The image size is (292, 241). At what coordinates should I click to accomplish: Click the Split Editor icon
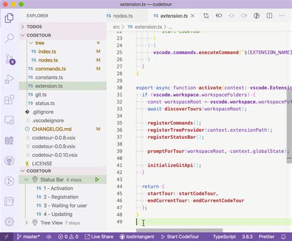[x=269, y=16]
